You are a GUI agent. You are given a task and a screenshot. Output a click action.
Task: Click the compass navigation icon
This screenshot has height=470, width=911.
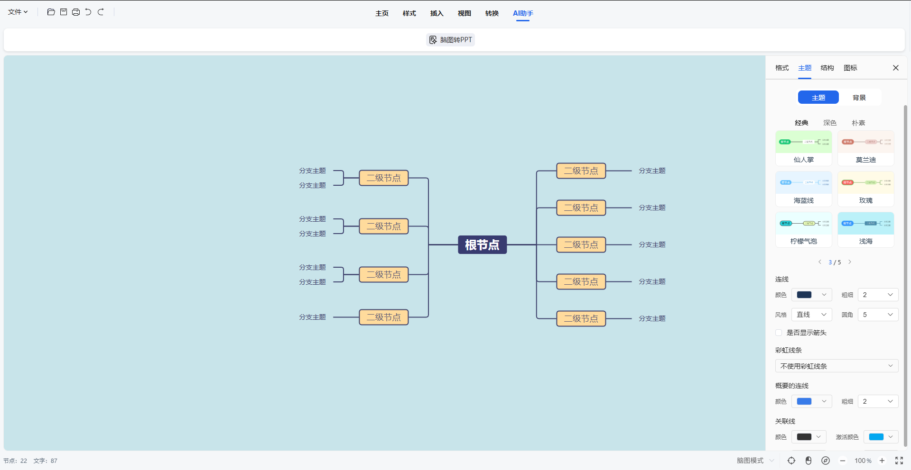click(x=826, y=461)
